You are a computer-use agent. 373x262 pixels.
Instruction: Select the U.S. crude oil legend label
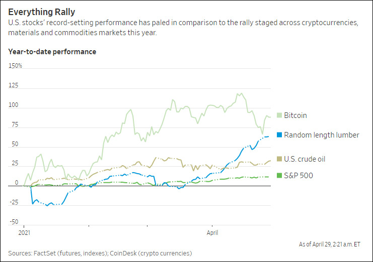[305, 159]
